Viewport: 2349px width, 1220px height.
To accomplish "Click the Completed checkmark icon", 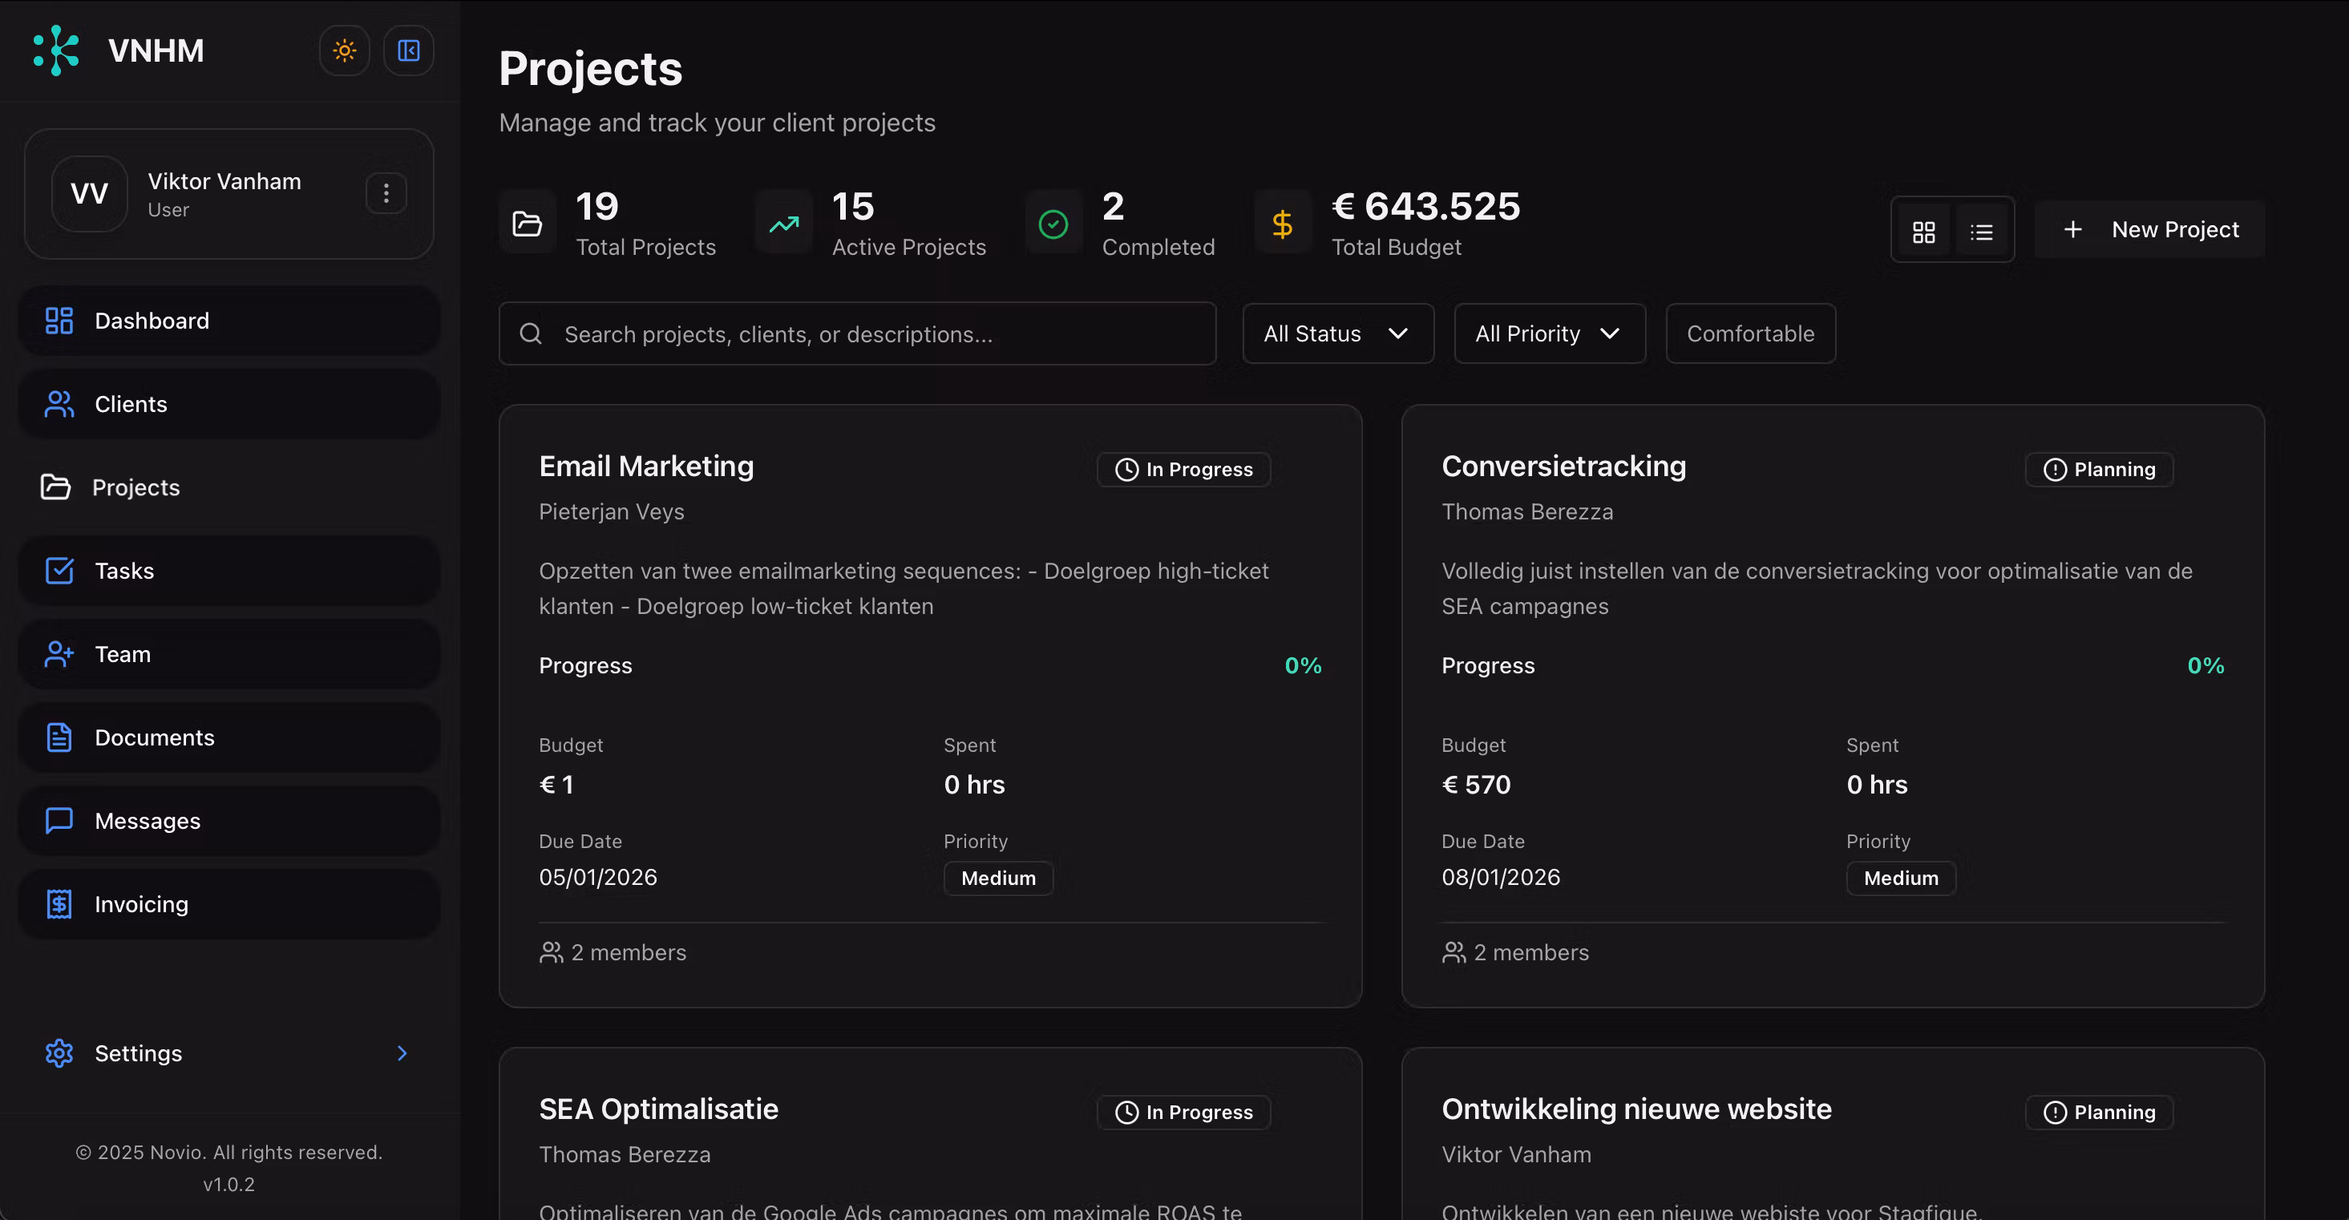I will (x=1053, y=224).
